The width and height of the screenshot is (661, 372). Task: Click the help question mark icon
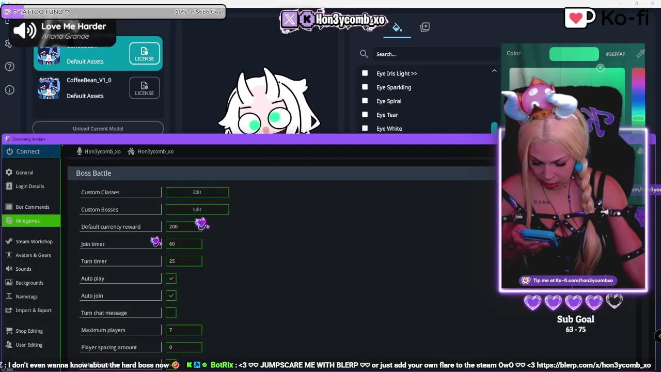tap(9, 67)
